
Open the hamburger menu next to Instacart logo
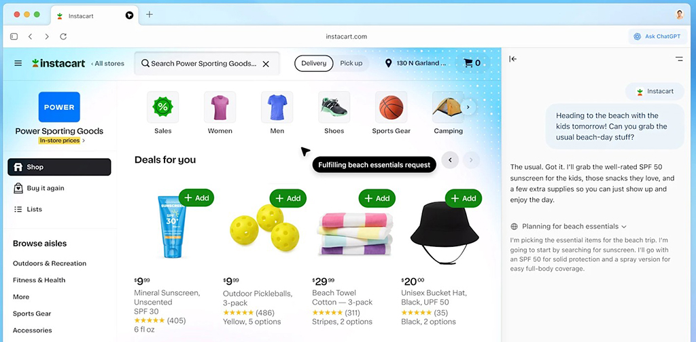[x=18, y=63]
